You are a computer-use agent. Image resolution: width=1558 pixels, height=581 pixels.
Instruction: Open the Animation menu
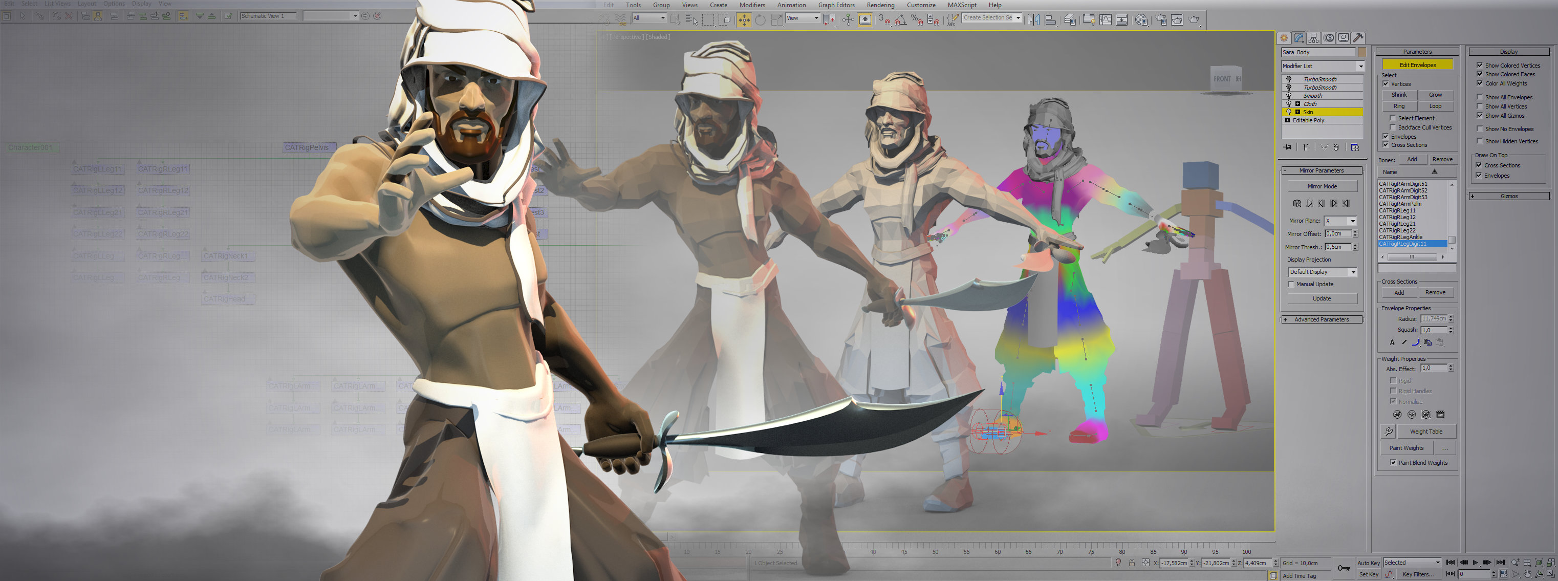point(791,5)
